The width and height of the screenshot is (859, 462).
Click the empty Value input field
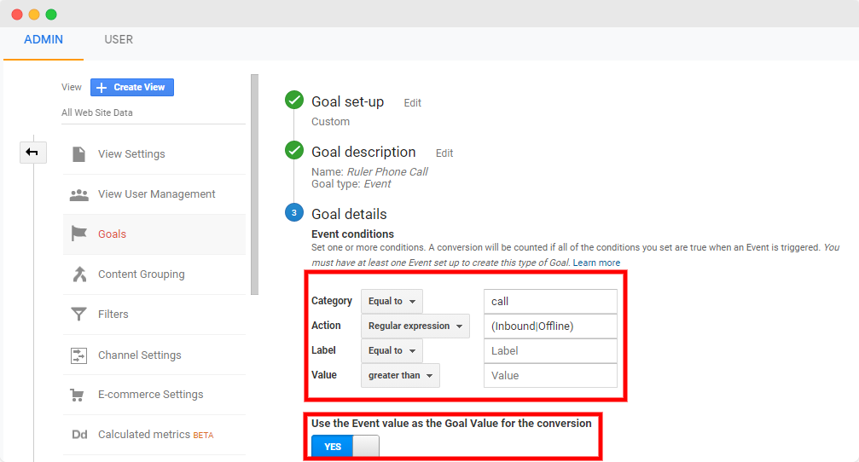pos(550,376)
